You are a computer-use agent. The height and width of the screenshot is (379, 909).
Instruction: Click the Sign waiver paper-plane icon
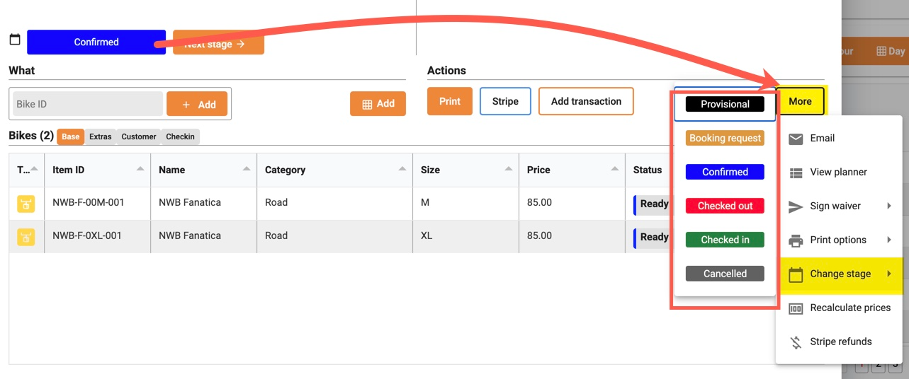[796, 206]
